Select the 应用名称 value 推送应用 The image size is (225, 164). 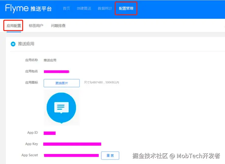point(50,60)
